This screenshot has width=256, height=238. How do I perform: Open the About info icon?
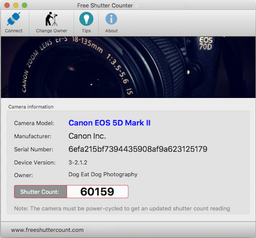coord(111,19)
